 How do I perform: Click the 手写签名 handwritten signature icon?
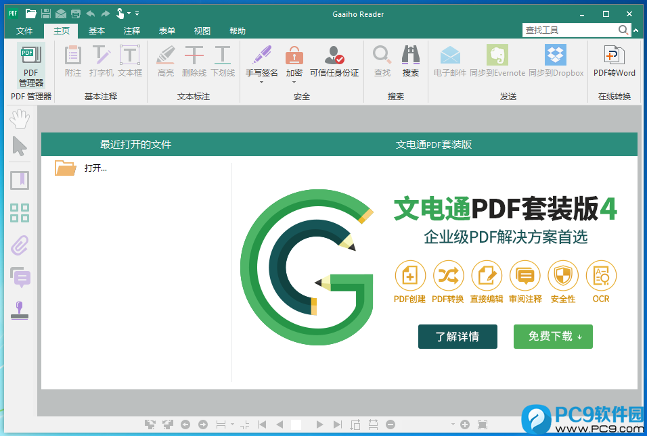pos(262,55)
